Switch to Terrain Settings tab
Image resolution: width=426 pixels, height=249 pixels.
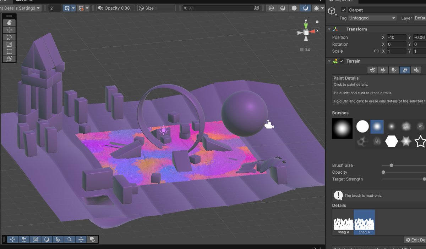[416, 70]
